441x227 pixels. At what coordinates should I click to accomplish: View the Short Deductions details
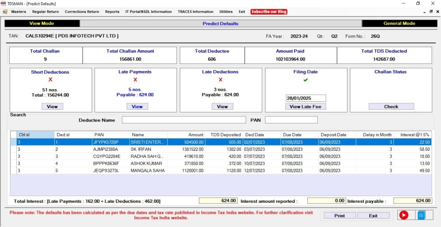tap(52, 106)
